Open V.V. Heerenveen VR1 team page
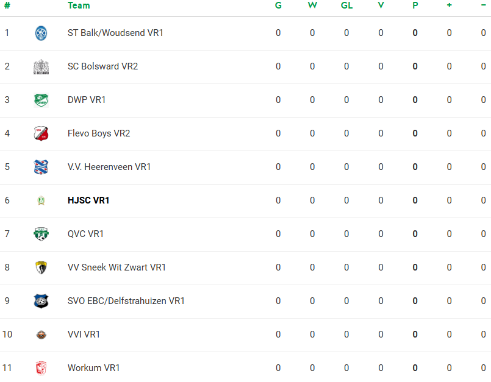This screenshot has width=491, height=382. point(109,167)
